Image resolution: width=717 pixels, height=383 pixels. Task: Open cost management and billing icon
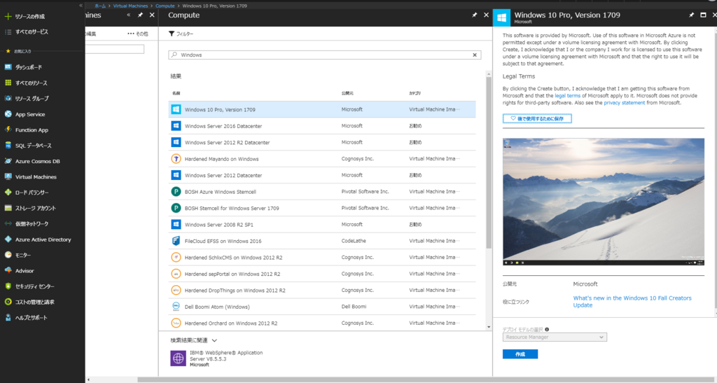[8, 302]
